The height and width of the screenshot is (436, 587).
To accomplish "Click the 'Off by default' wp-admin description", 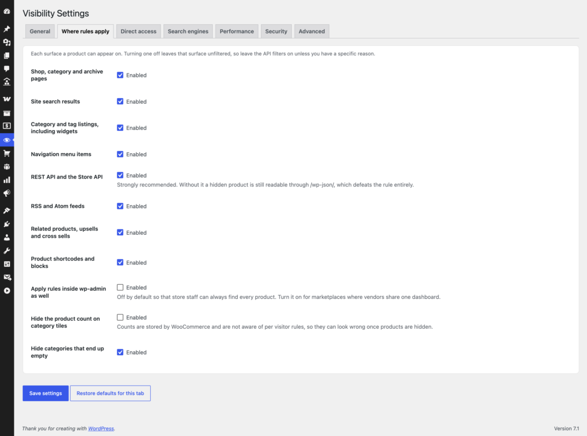I will (x=279, y=297).
